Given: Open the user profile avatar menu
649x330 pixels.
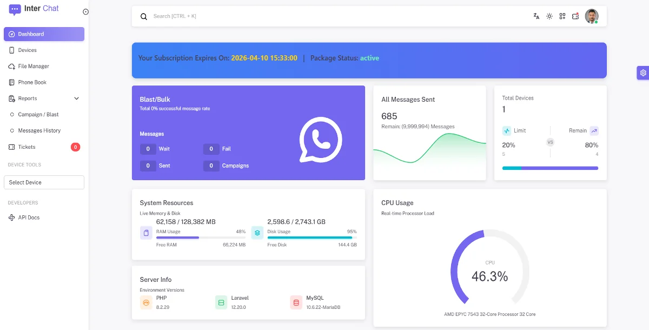Looking at the screenshot, I should pos(592,16).
